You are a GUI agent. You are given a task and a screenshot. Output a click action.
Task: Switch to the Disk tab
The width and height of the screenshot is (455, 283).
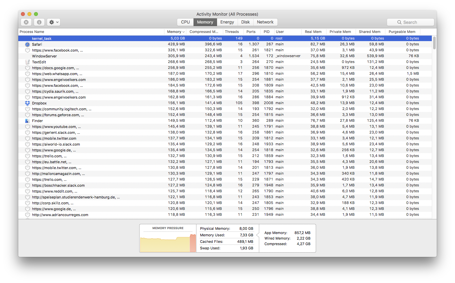tap(245, 22)
